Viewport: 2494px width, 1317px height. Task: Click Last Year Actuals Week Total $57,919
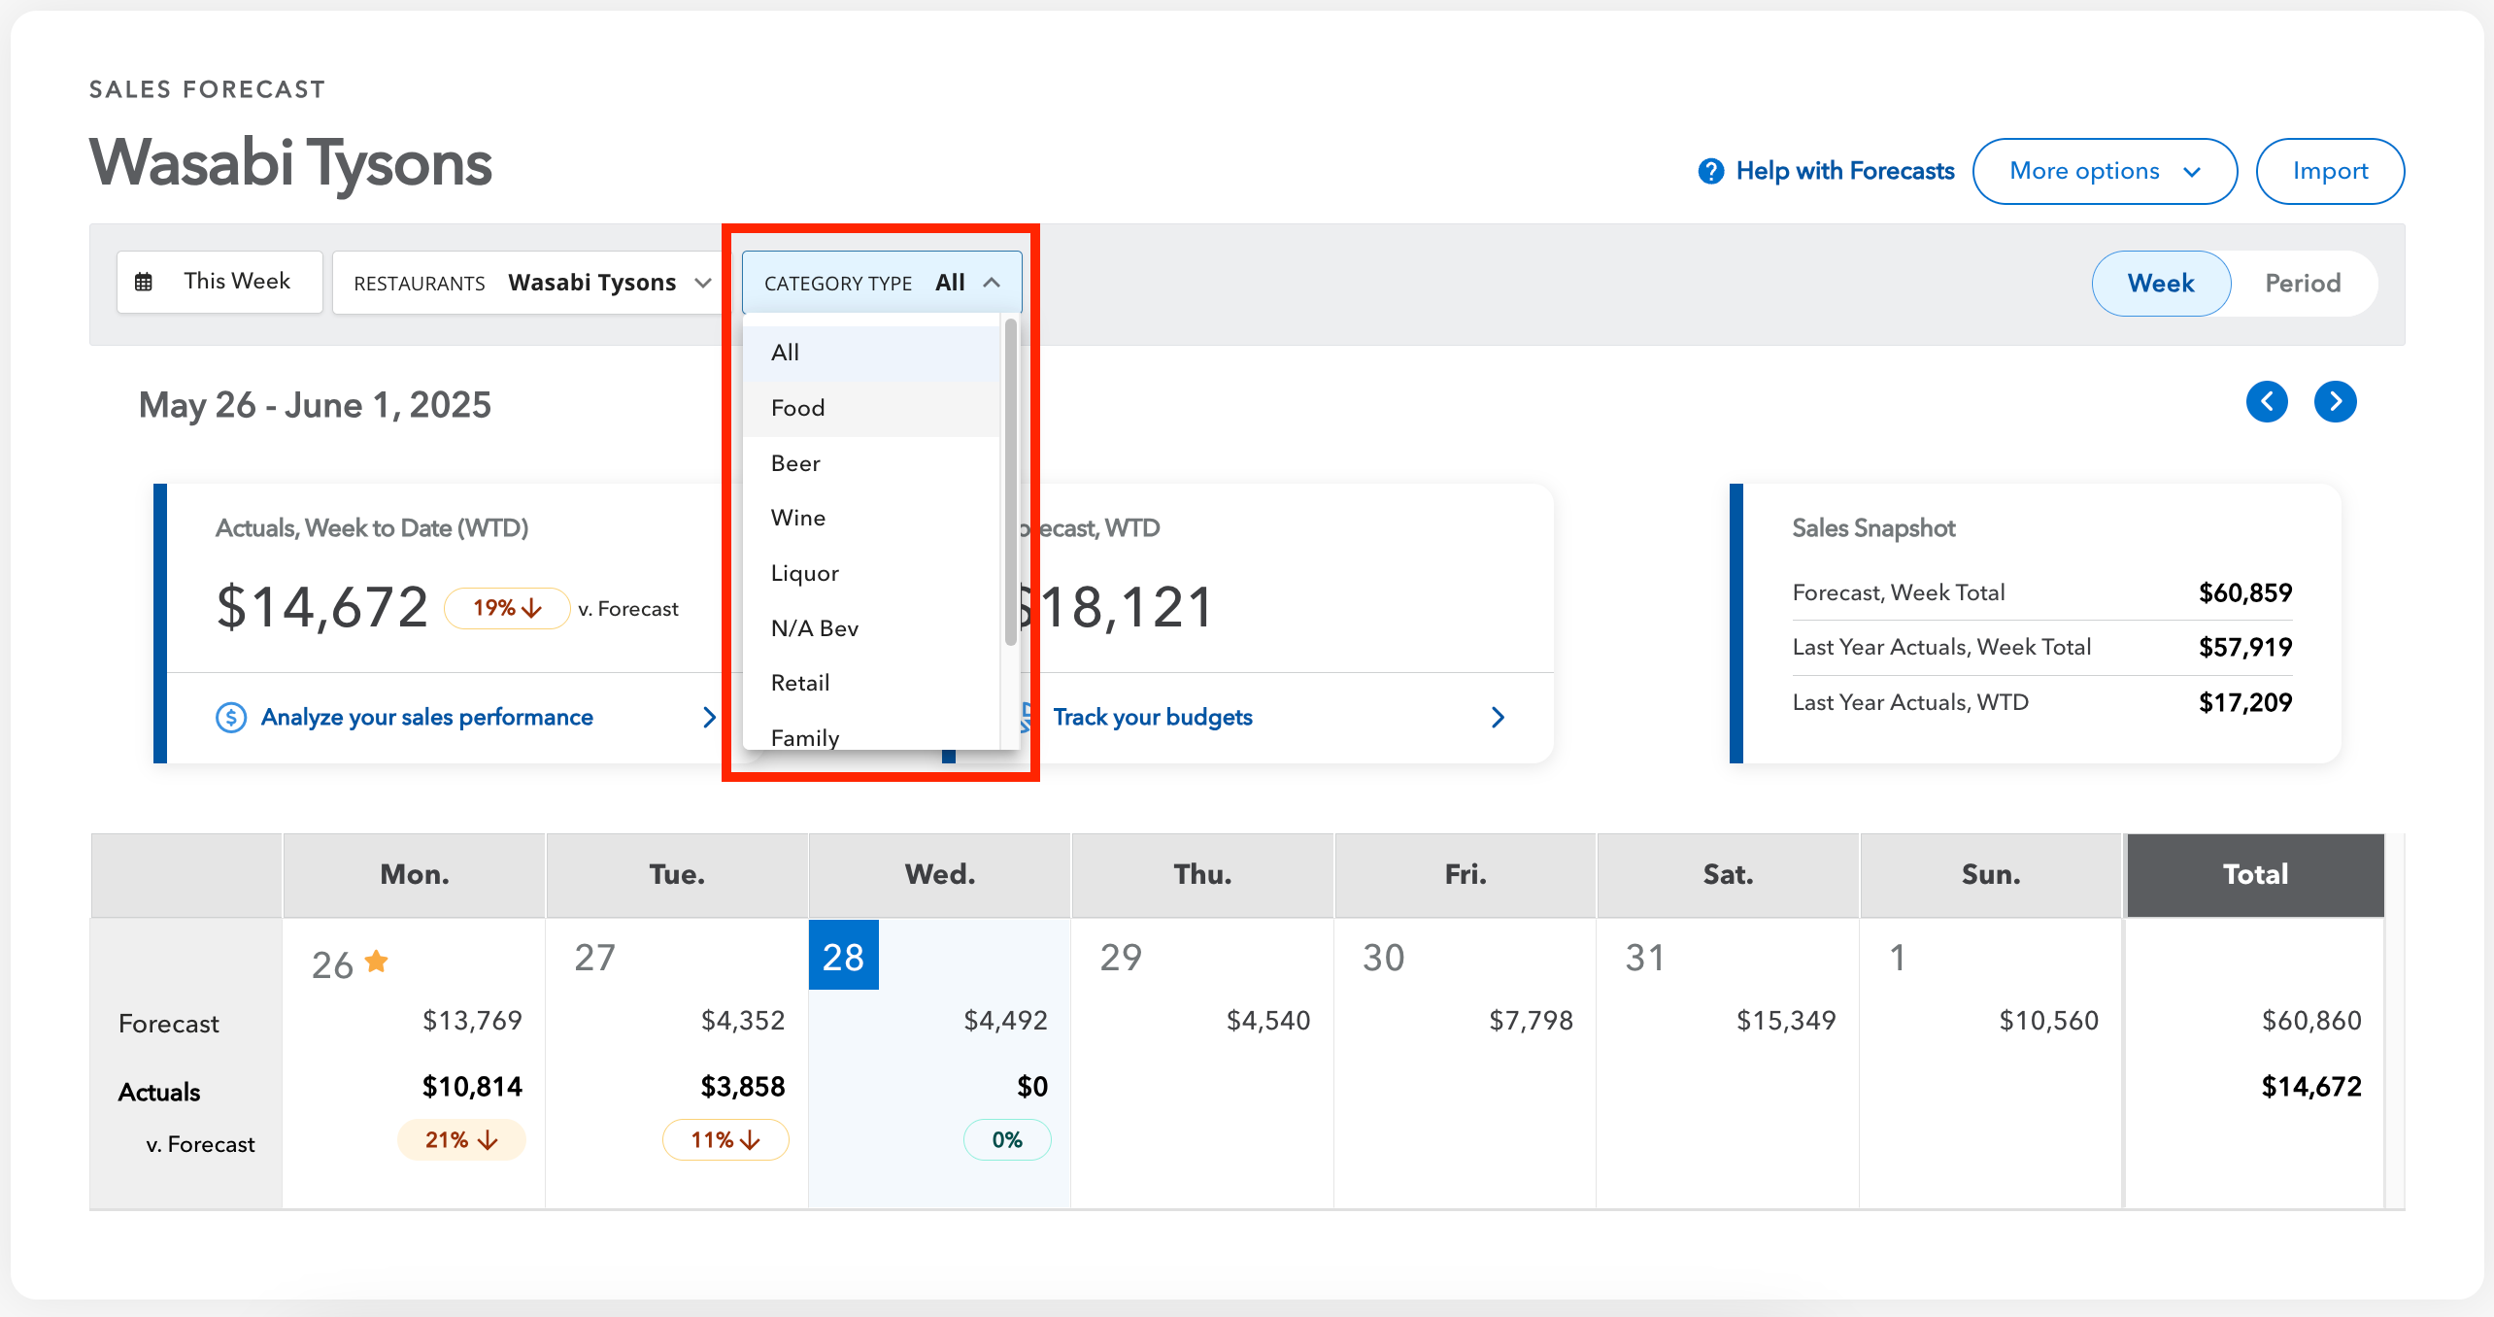[2245, 647]
